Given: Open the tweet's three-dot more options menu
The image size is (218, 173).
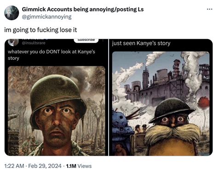Looking at the screenshot, I should [x=210, y=9].
